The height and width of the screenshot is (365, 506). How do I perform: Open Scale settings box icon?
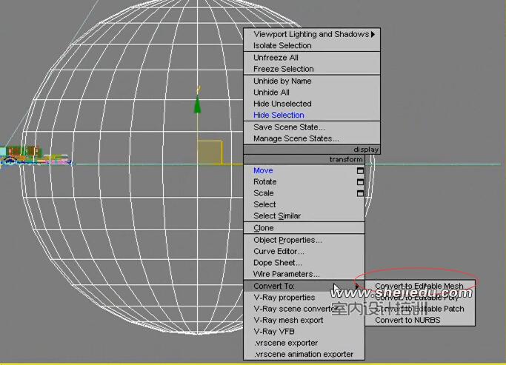(x=360, y=193)
